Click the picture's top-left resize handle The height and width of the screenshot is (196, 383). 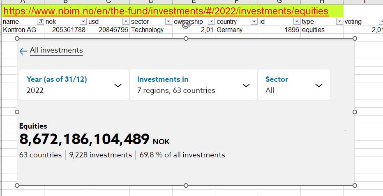(17, 38)
